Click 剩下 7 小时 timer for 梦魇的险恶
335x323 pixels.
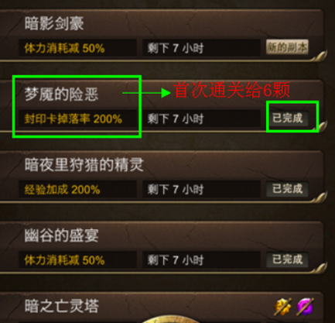pyautogui.click(x=176, y=119)
